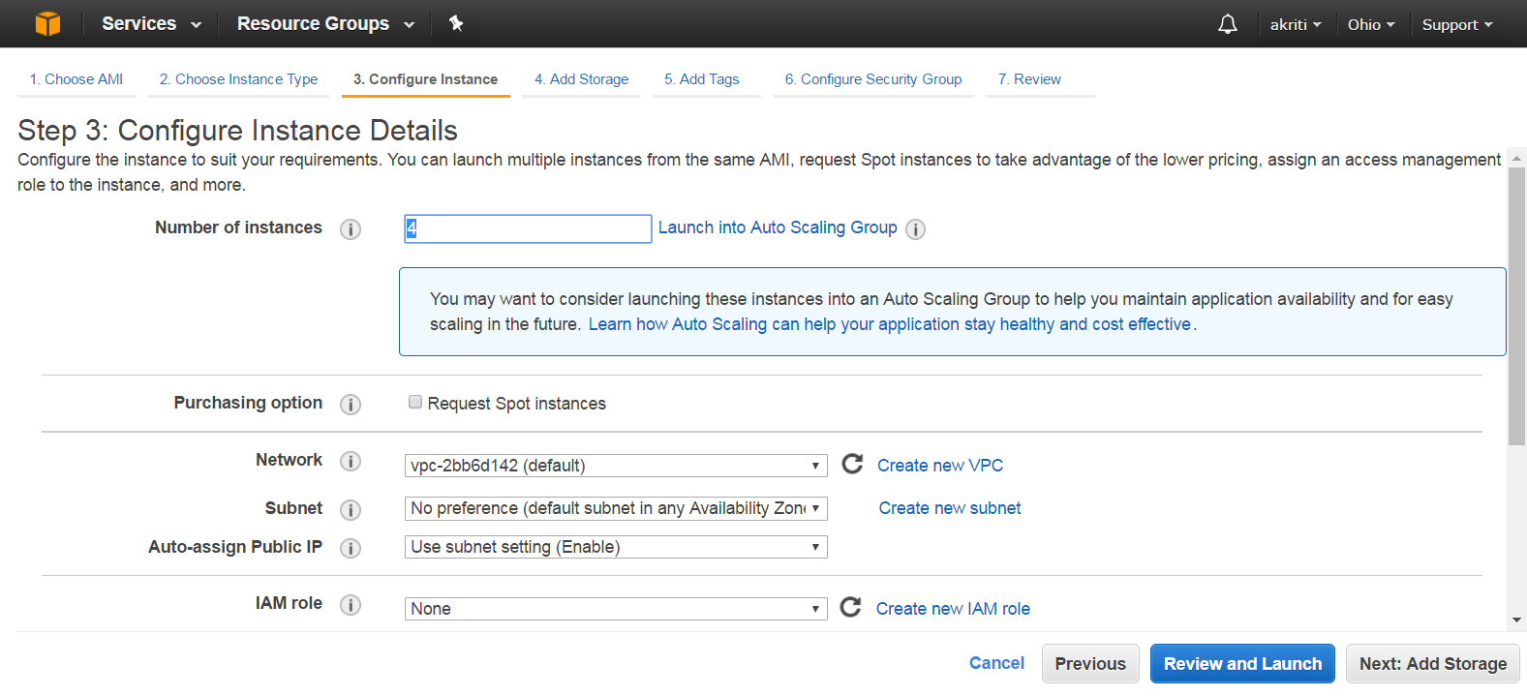Enable Request Spot instances checkbox
Image resolution: width=1527 pixels, height=696 pixels.
point(415,403)
